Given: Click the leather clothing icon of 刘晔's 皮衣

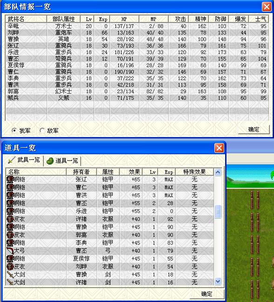Looking at the screenshot, I should coord(10,267).
